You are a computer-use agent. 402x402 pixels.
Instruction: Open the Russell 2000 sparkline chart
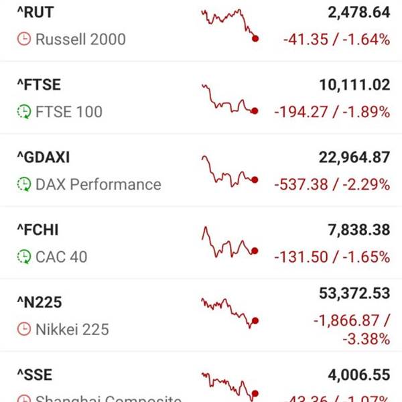coord(229,24)
